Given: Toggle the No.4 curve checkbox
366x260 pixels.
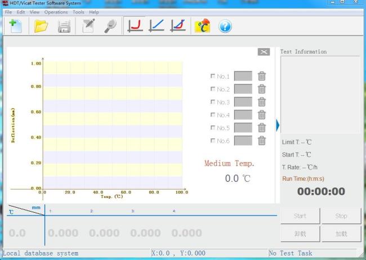Looking at the screenshot, I should pos(212,115).
